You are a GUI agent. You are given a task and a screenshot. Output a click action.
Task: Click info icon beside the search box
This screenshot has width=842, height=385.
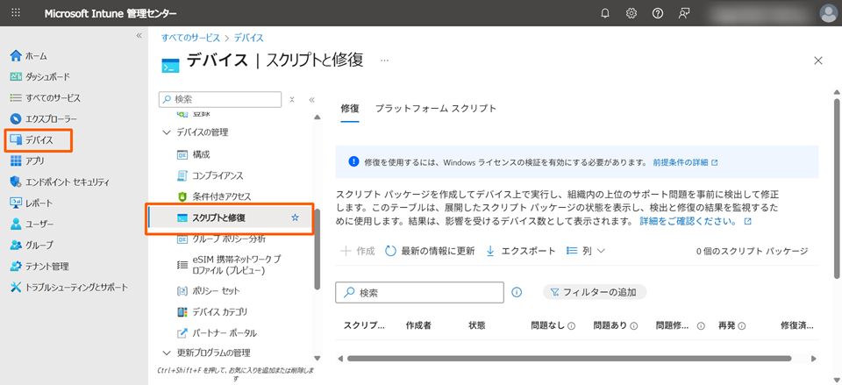pos(517,292)
